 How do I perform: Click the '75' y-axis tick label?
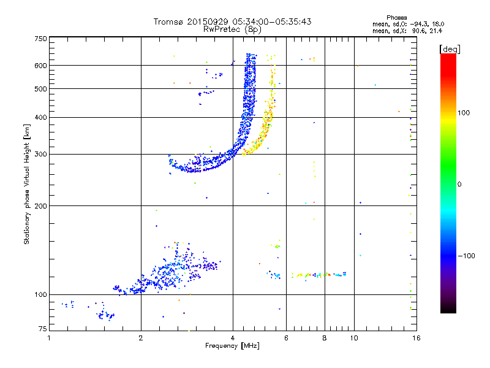(42, 329)
